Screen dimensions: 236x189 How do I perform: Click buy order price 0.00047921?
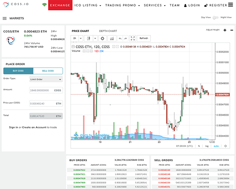click(79, 174)
